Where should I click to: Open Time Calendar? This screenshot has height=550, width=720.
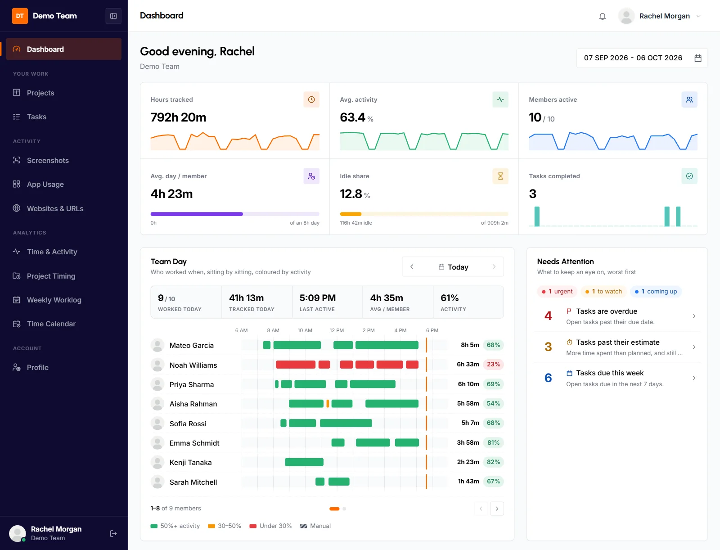tap(63, 324)
